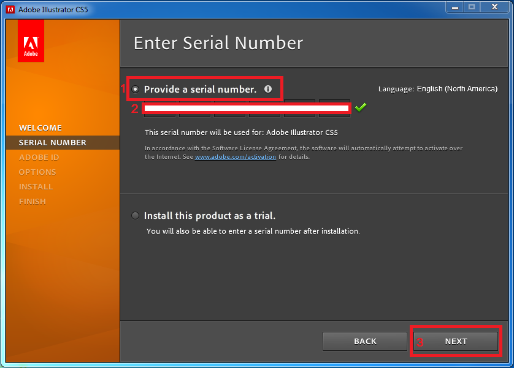The image size is (514, 368).
Task: Select the Install this product as a trial option
Action: pos(135,216)
